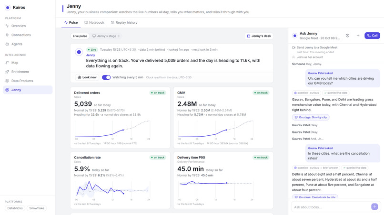Open Connections plug icon
Screen dimensions: 384x215
tap(7, 35)
